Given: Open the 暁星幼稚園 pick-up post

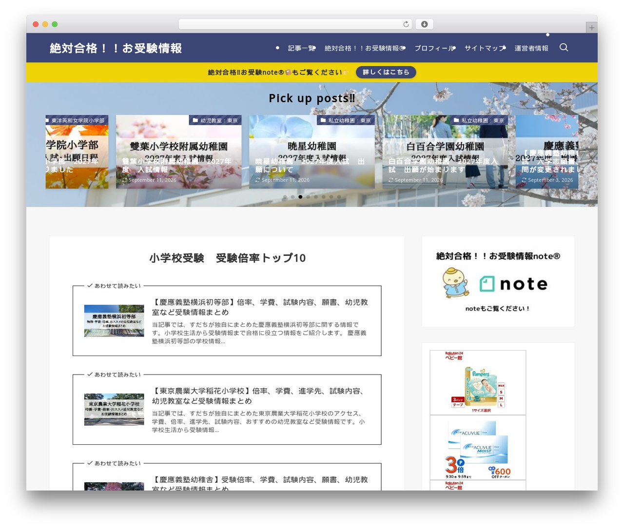Looking at the screenshot, I should click(312, 152).
